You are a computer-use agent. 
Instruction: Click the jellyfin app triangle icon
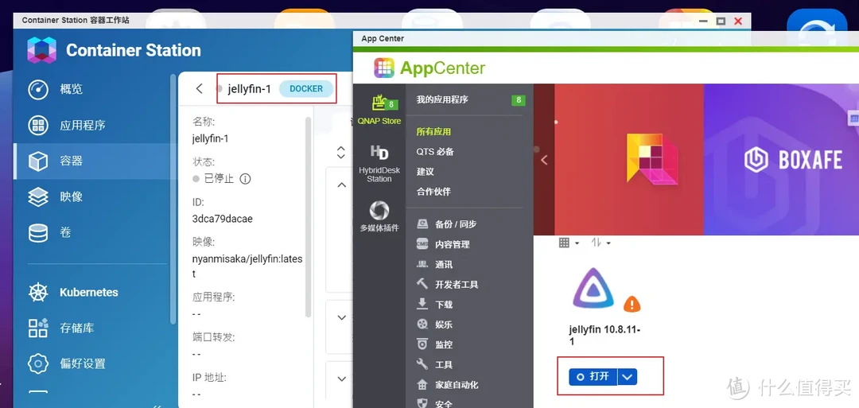[594, 288]
